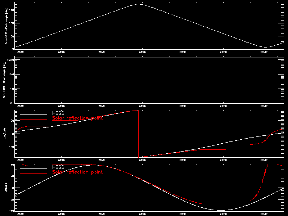This screenshot has height=216, width=288.
Task: Click 23:00 time label under Earth angle plot
Action: point(21,52)
